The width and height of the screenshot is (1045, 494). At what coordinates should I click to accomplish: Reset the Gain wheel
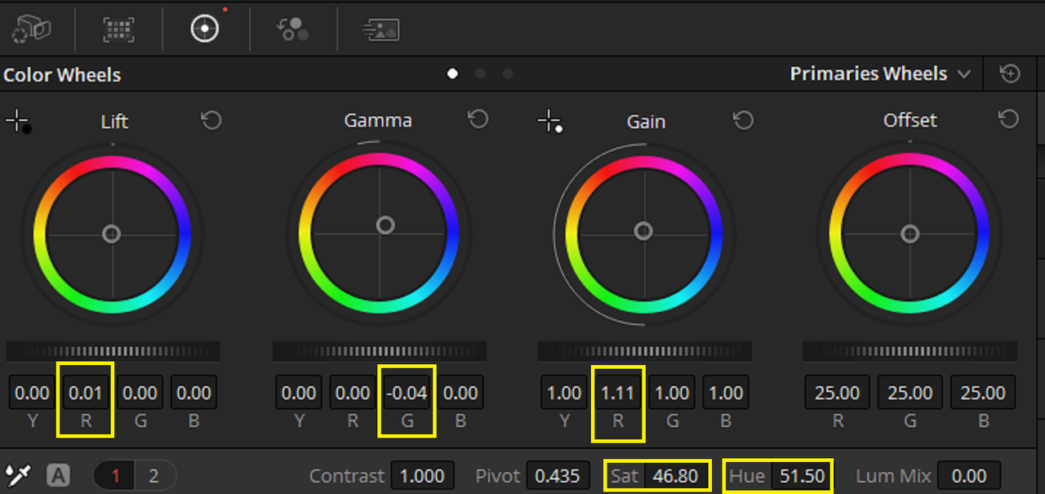pos(743,121)
